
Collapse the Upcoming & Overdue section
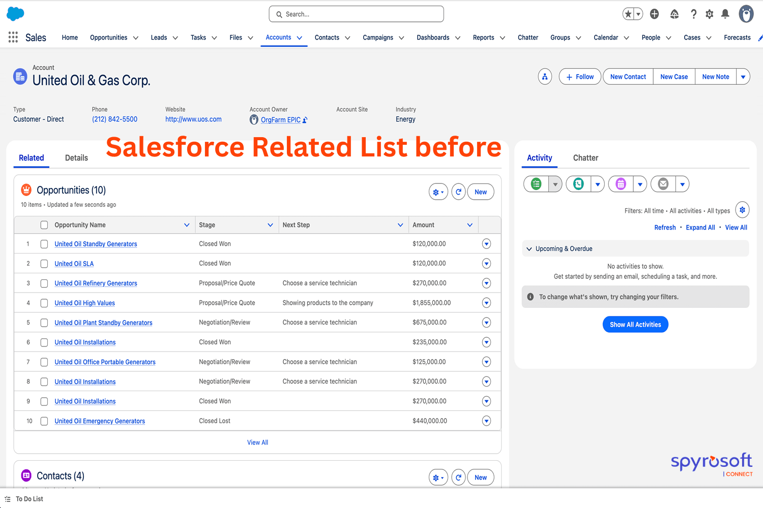(x=529, y=249)
